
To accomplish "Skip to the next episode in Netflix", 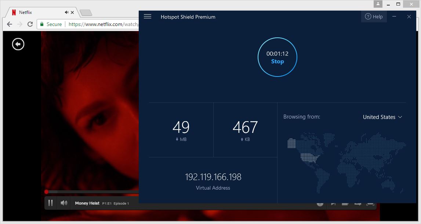I will point(333,204).
